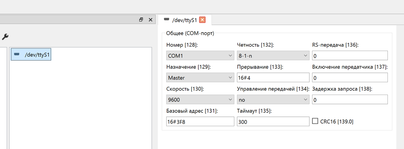Click the port icon beside /dev/ttyS1 list item
404x149 pixels.
coord(17,54)
